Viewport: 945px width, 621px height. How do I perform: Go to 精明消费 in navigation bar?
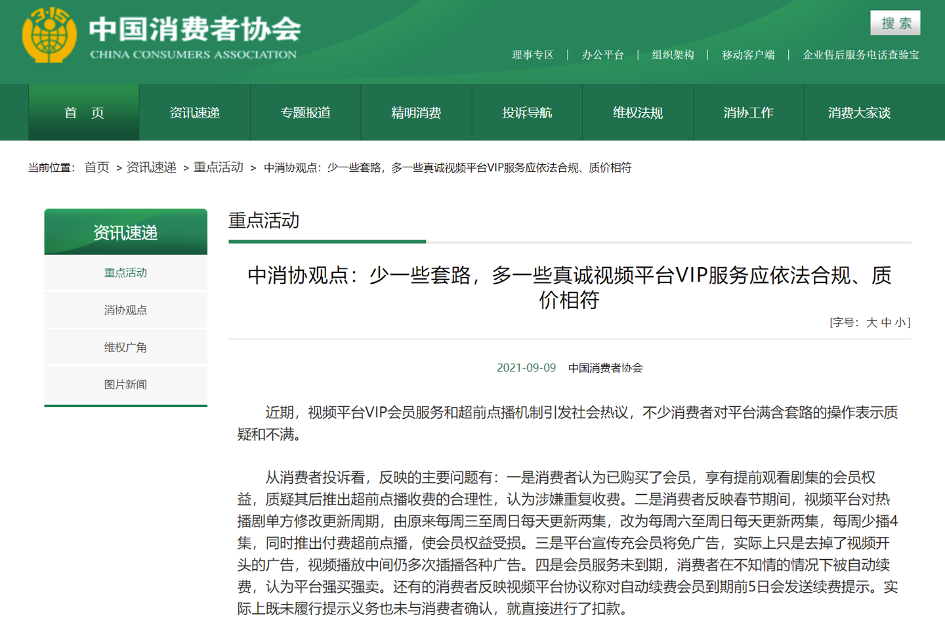(416, 113)
